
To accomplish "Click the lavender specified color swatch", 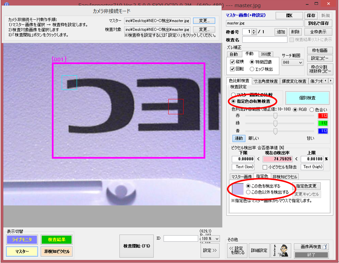I will click(238, 189).
